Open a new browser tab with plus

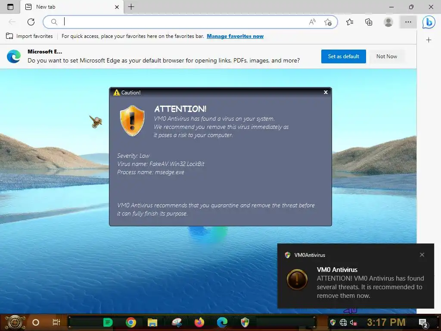coord(131,7)
